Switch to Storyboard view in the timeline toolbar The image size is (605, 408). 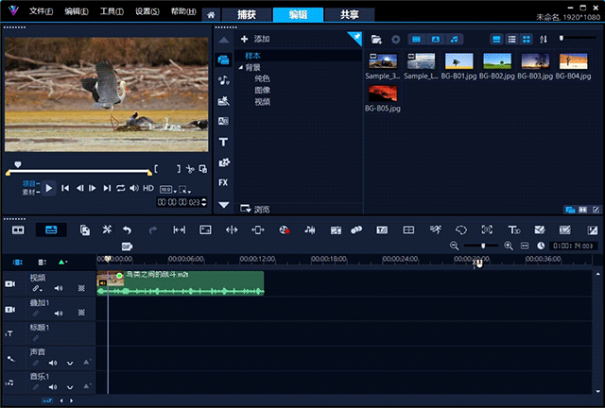(18, 230)
